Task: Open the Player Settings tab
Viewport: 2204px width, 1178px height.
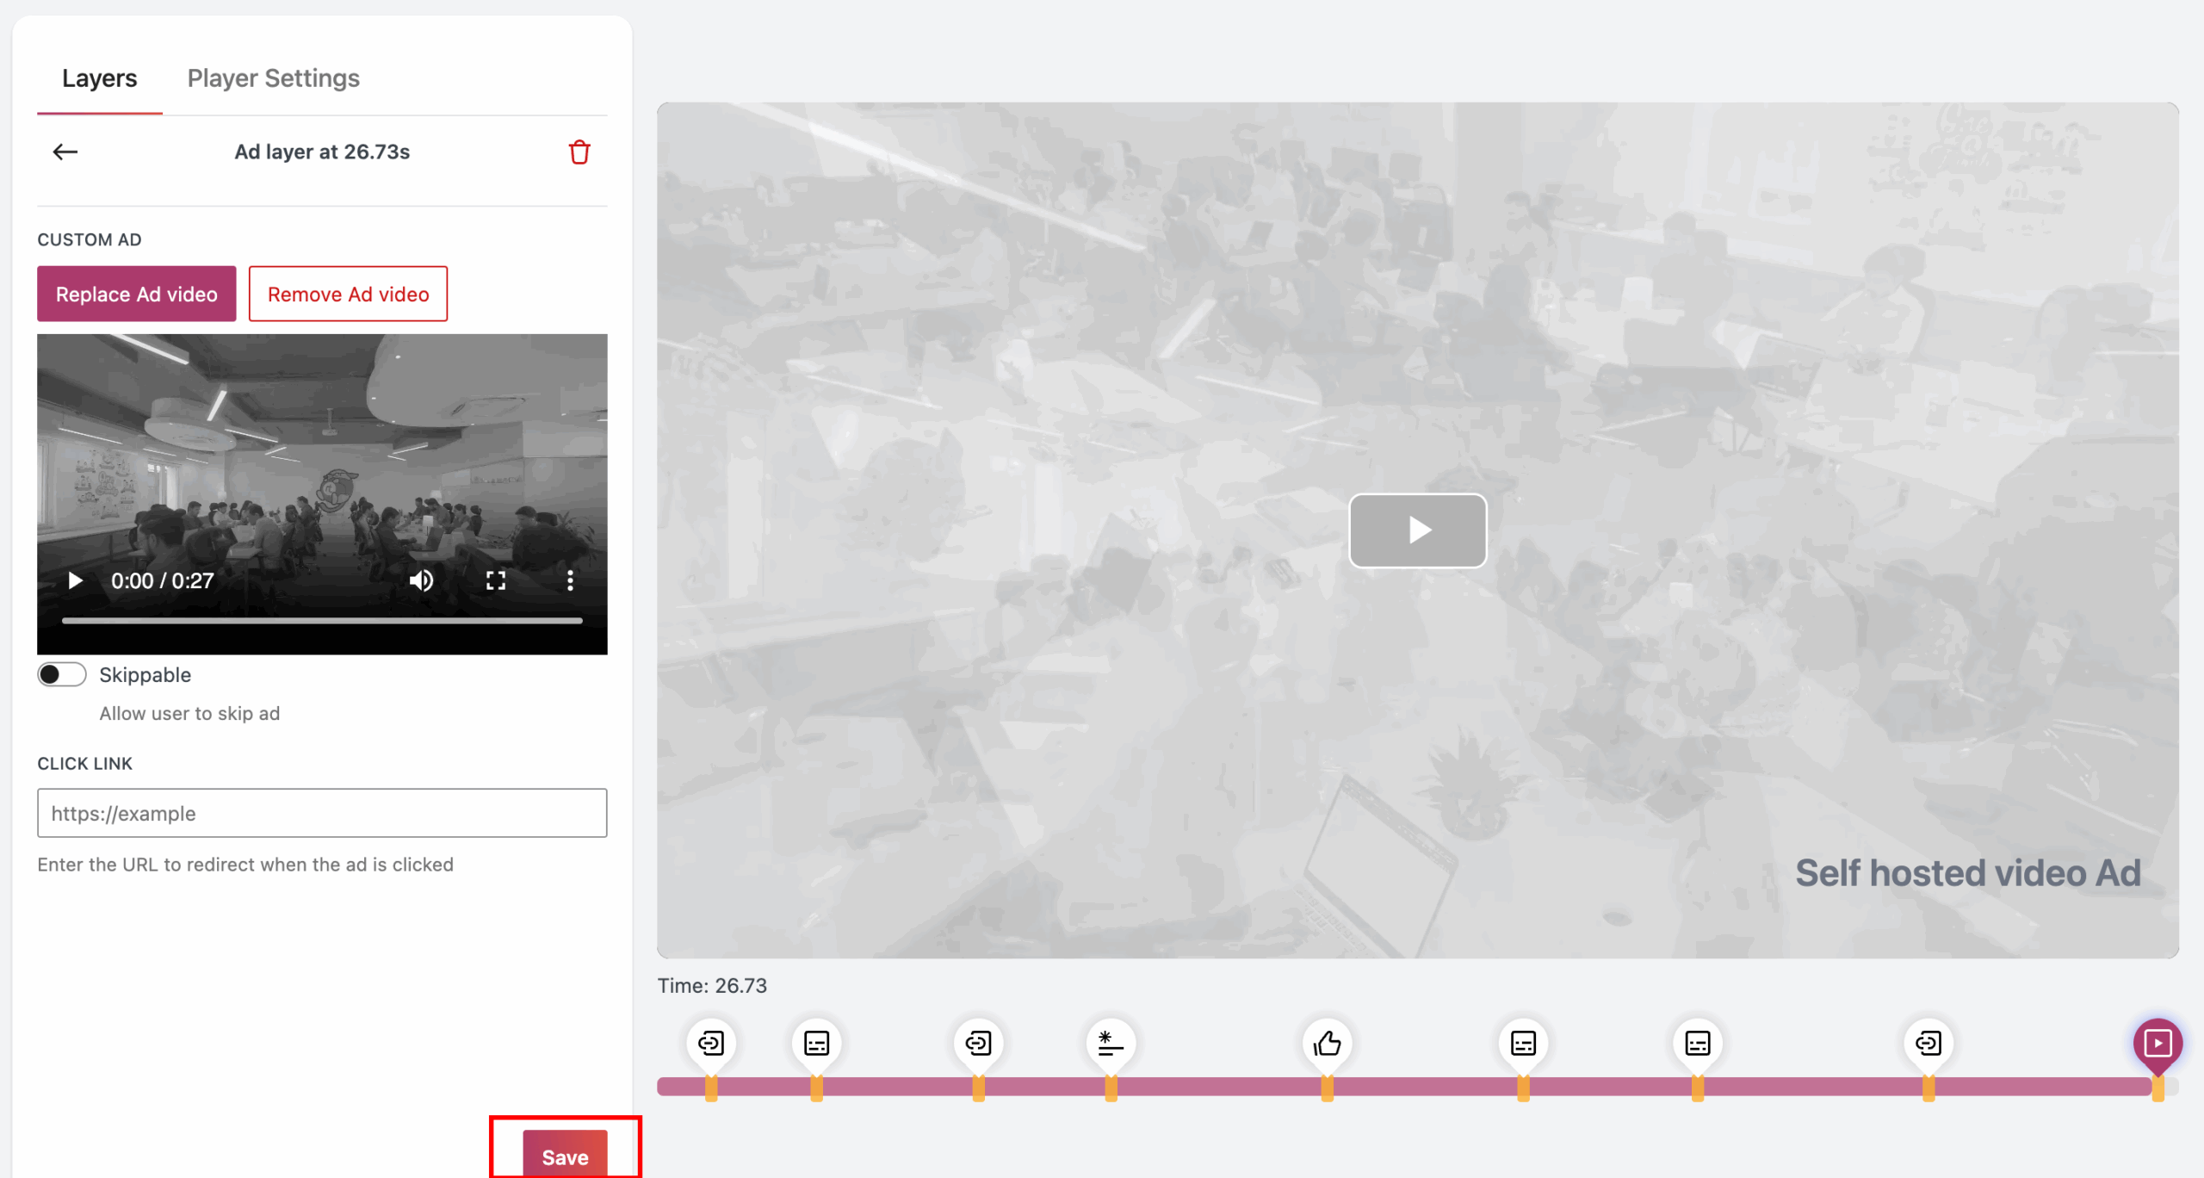Action: coord(273,78)
